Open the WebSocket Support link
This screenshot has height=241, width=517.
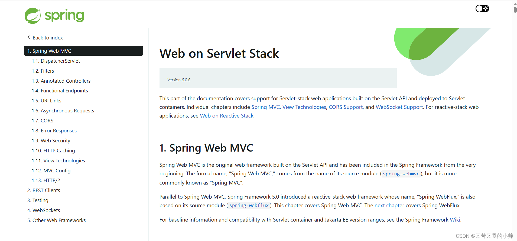[x=399, y=107]
